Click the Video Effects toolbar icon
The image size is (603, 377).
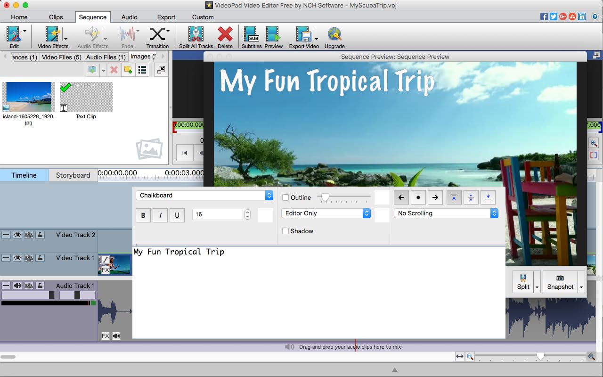(x=53, y=37)
